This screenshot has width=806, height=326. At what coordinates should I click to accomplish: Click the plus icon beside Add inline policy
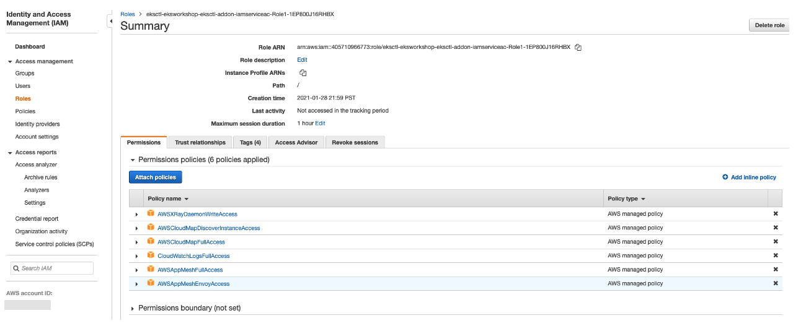pos(725,177)
